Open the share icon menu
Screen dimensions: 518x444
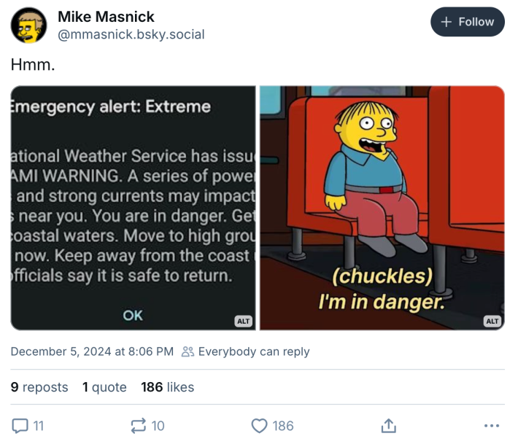389,425
